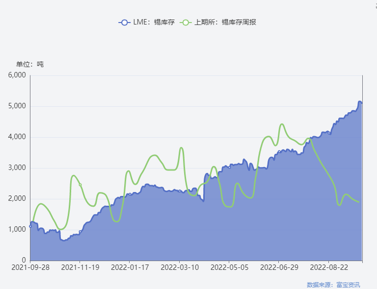Select the 2022-01-17 axis date label
The image size is (377, 289).
coord(130,267)
